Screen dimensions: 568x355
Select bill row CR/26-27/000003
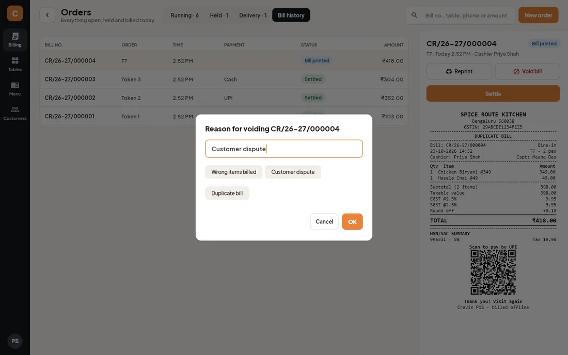pyautogui.click(x=224, y=79)
